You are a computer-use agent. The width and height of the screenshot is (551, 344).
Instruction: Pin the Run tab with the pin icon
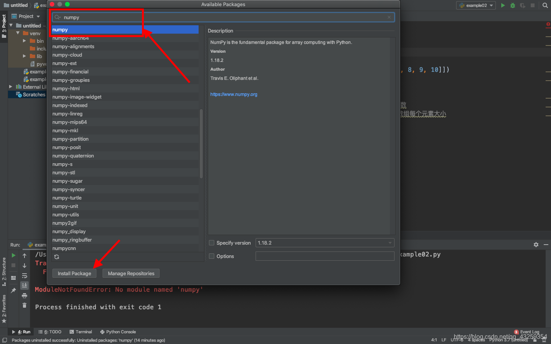(13, 290)
